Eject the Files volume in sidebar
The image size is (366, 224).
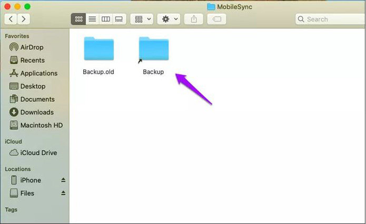(63, 193)
